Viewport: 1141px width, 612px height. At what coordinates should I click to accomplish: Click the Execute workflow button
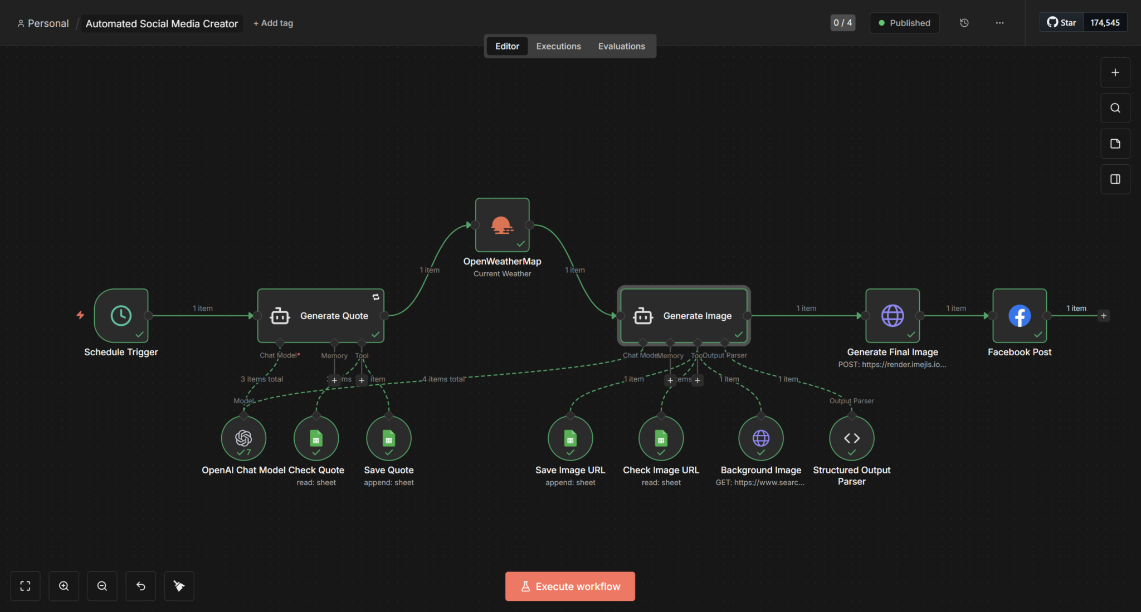click(569, 586)
